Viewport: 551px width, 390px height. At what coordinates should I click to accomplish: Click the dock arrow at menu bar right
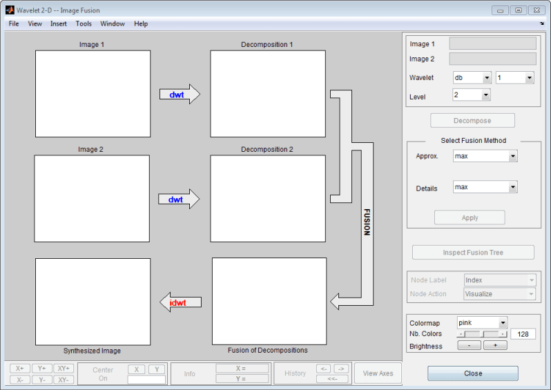[542, 23]
